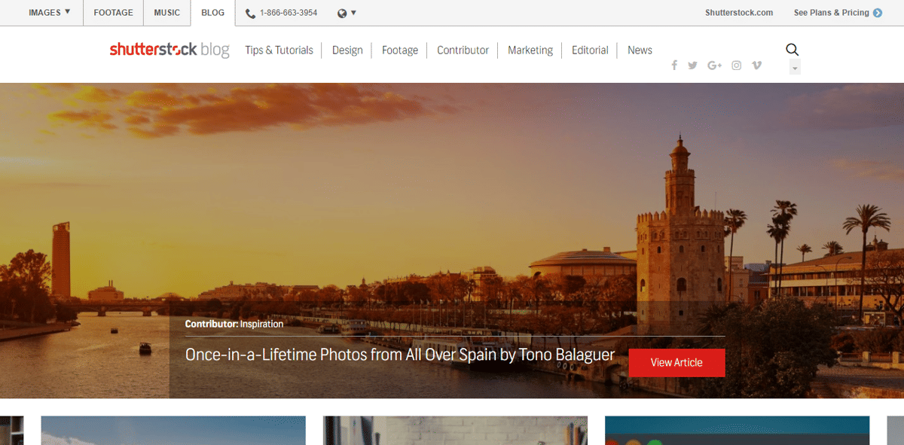Go to the Contributor blog section
The image size is (904, 445).
463,50
